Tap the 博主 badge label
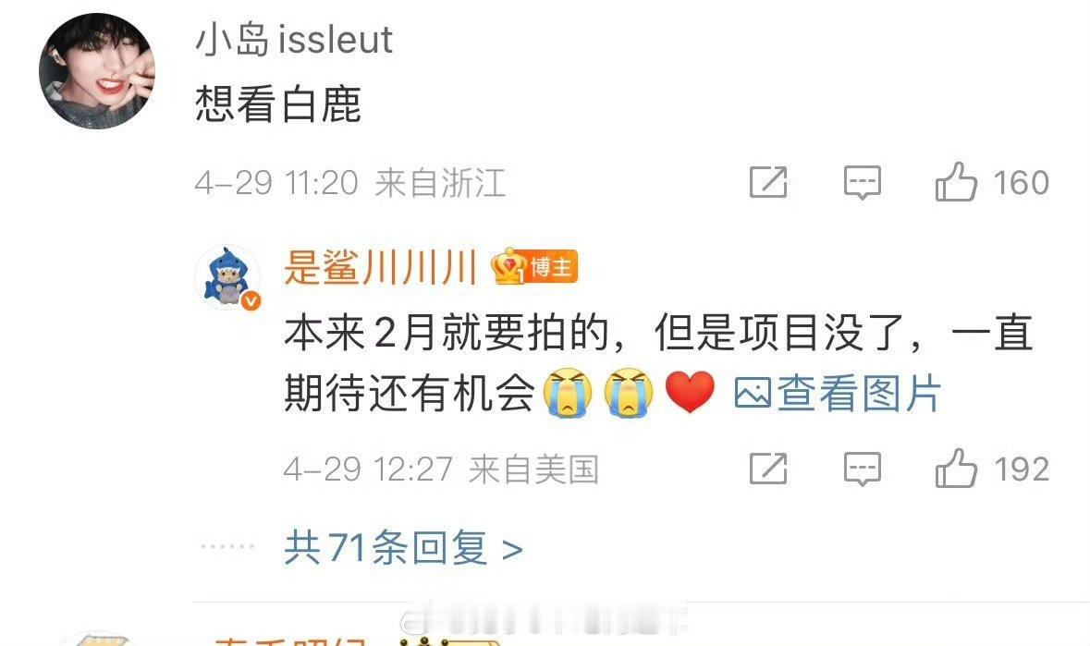1090x646 pixels. coord(552,267)
